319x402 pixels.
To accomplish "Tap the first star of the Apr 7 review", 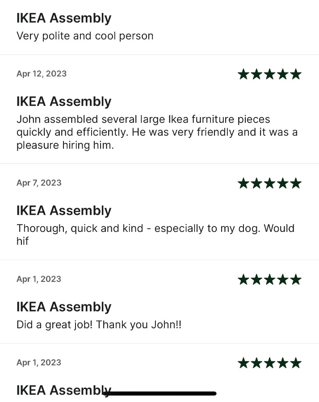I will click(x=243, y=183).
